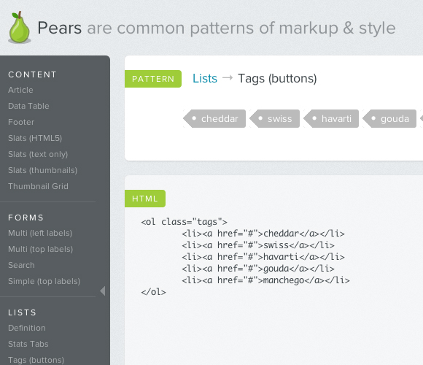Click the code line containing havarti
Viewport: 423px width, 365px height.
pyautogui.click(x=263, y=257)
